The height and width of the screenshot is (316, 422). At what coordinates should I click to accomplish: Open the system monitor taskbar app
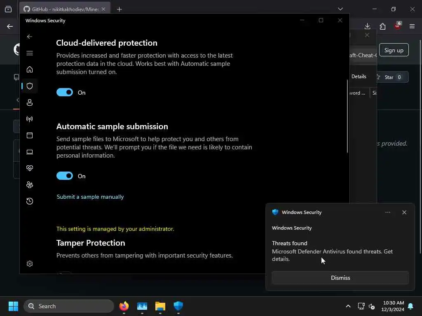pyautogui.click(x=142, y=306)
